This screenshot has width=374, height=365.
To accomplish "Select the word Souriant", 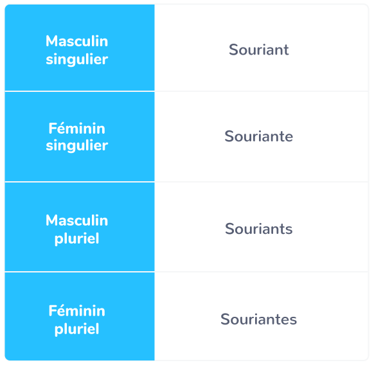I will click(x=259, y=49).
